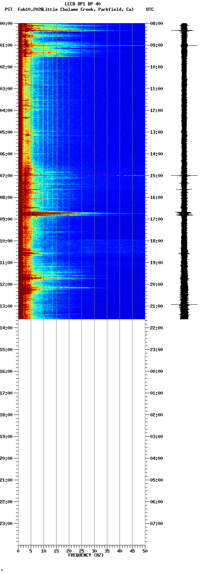Click the PST '14:00' time label
This screenshot has height=574, width=200.
pyautogui.click(x=6, y=328)
